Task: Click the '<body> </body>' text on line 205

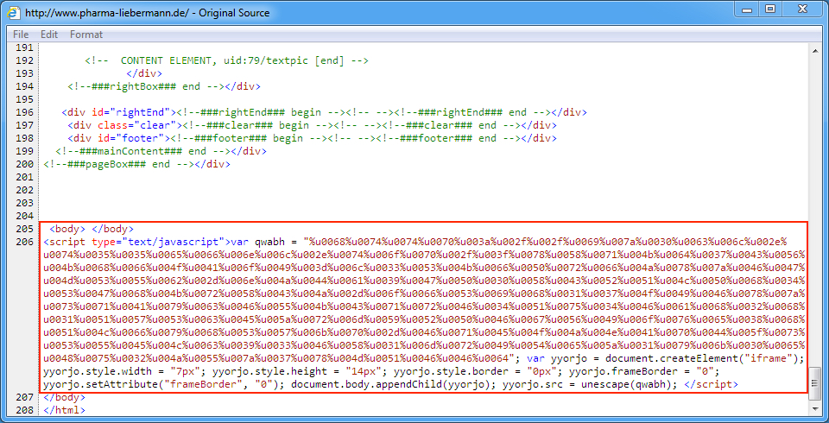Action: point(92,229)
